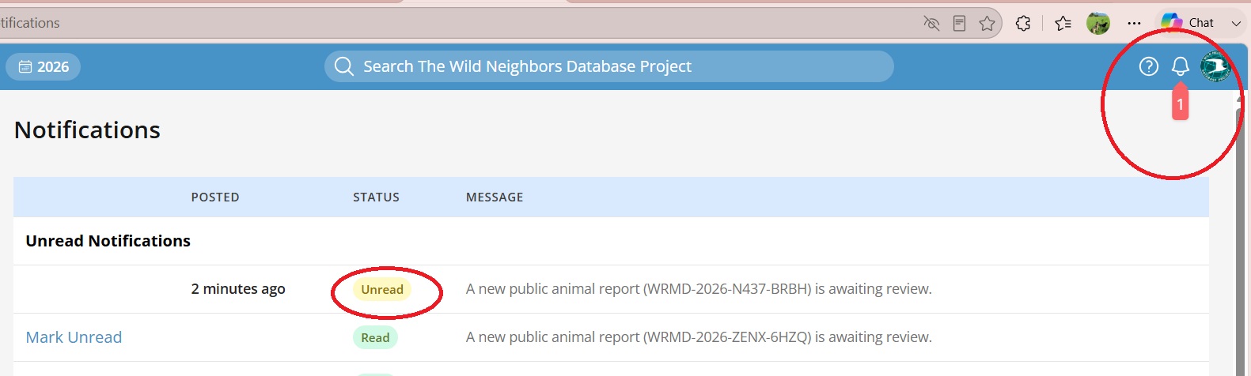Expand the chevron beside Chat

1235,23
